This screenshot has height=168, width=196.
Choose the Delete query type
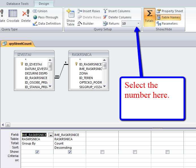pyautogui.click(x=26, y=16)
